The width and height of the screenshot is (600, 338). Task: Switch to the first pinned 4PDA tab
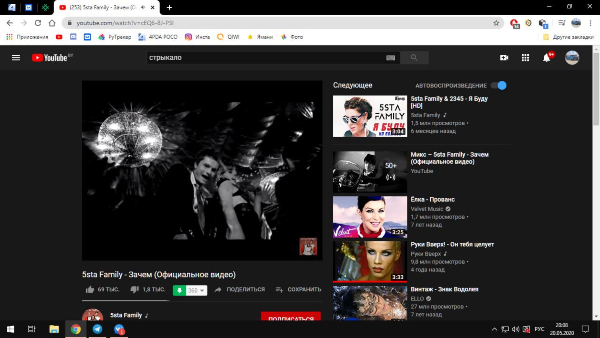[x=12, y=7]
